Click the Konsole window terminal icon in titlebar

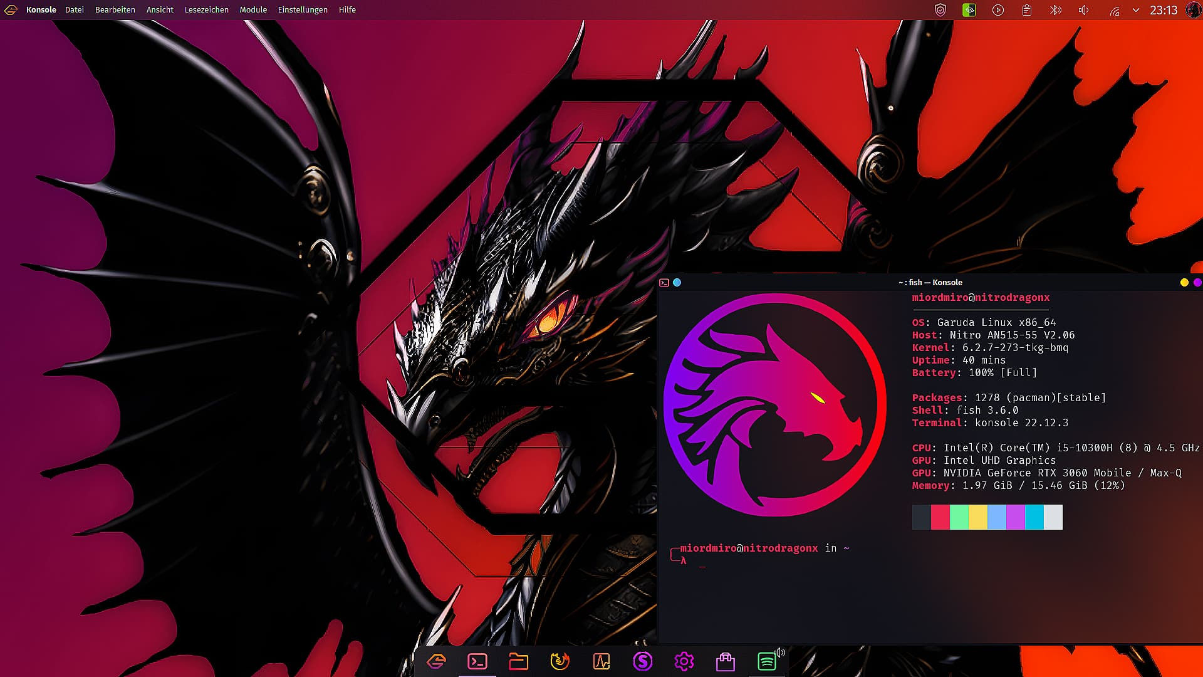point(664,283)
